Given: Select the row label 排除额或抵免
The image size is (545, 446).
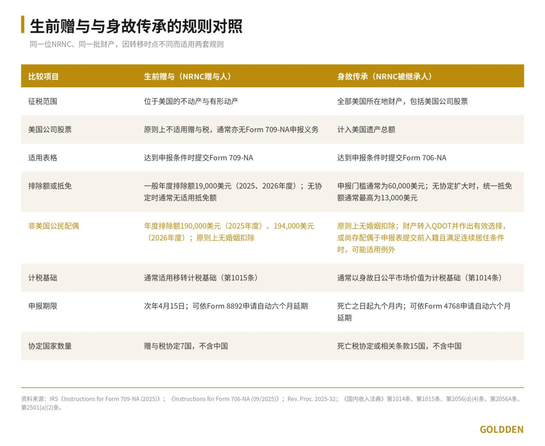Looking at the screenshot, I should (x=50, y=186).
